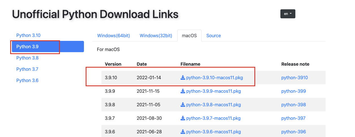Click date 2021-11-15
This screenshot has width=355, height=137.
click(x=148, y=91)
